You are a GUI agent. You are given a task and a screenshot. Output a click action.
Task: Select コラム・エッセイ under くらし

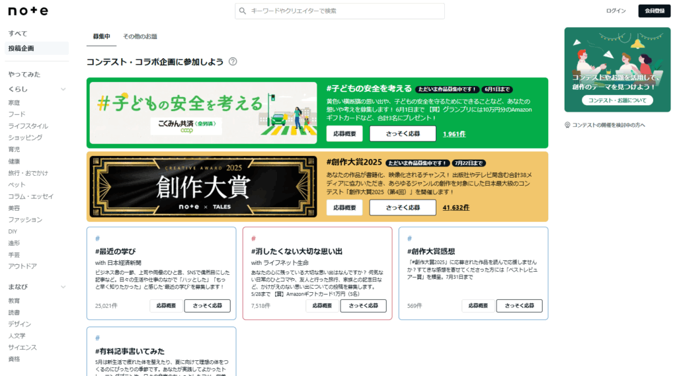[x=30, y=196]
